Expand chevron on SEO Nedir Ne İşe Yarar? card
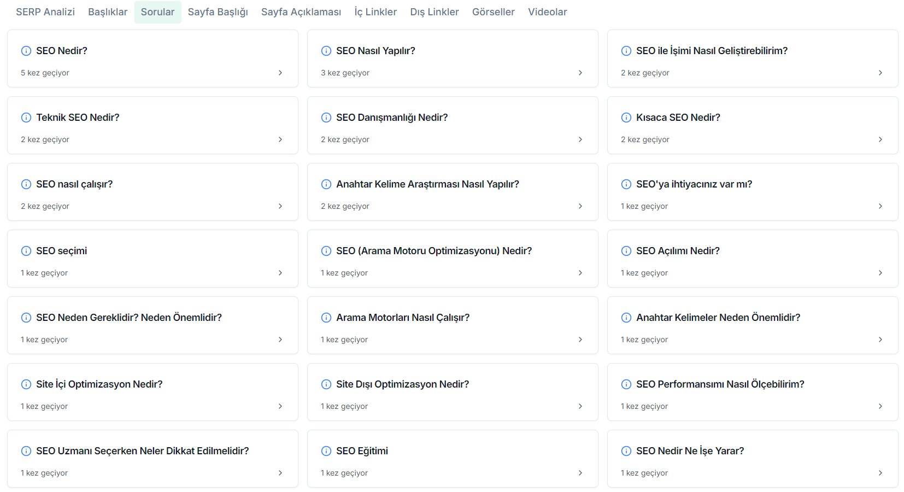The image size is (904, 492). (880, 473)
